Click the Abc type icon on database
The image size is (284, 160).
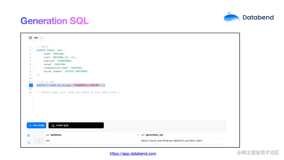pyautogui.click(x=47, y=135)
